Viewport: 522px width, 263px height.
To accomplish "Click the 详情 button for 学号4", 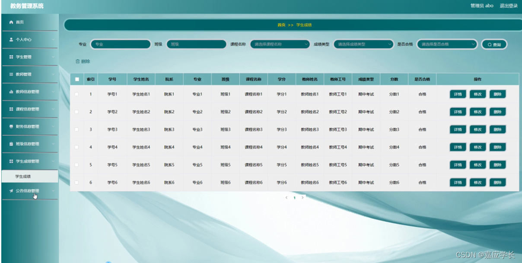I will click(x=458, y=148).
